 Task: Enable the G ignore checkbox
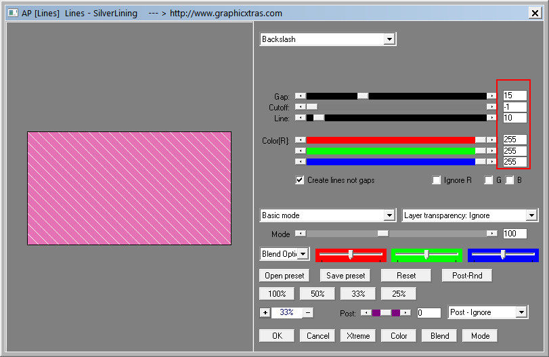[x=488, y=180]
